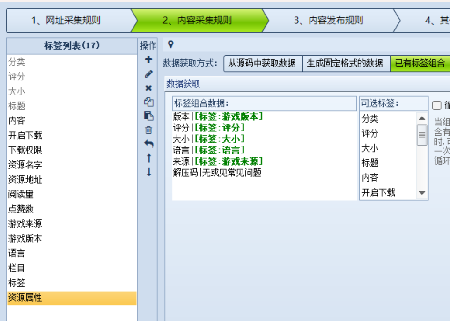This screenshot has height=321, width=450.
Task: Delete tag using the X icon
Action: (x=148, y=88)
